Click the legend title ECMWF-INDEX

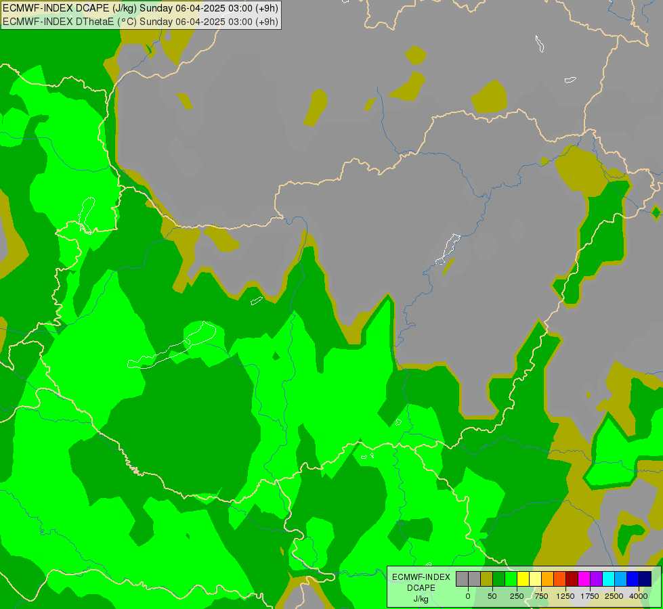click(421, 577)
